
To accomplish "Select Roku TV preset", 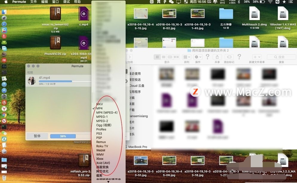I will (x=102, y=146).
